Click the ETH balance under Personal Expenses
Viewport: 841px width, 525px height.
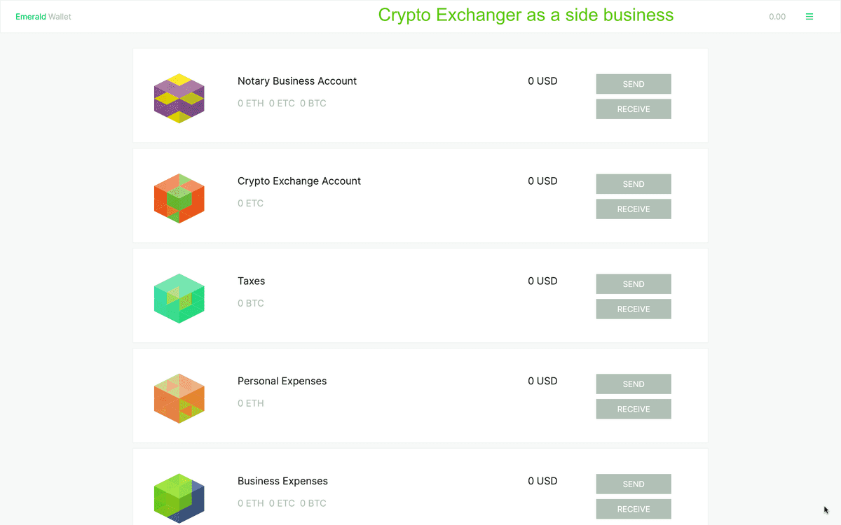[251, 403]
